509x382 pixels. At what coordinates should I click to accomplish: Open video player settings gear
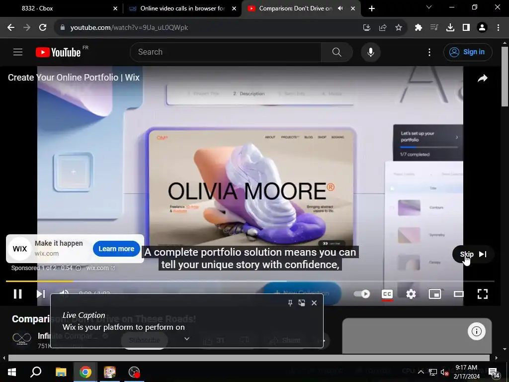(411, 294)
